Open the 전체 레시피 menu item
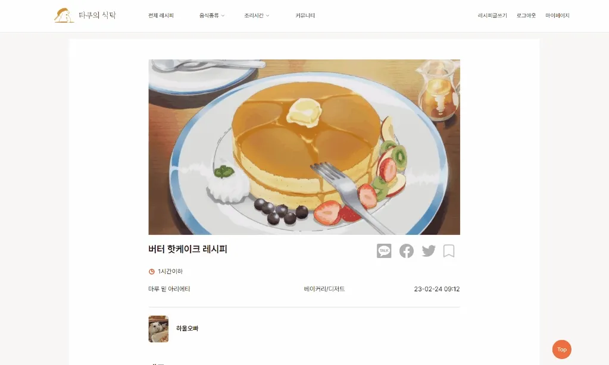 click(161, 15)
